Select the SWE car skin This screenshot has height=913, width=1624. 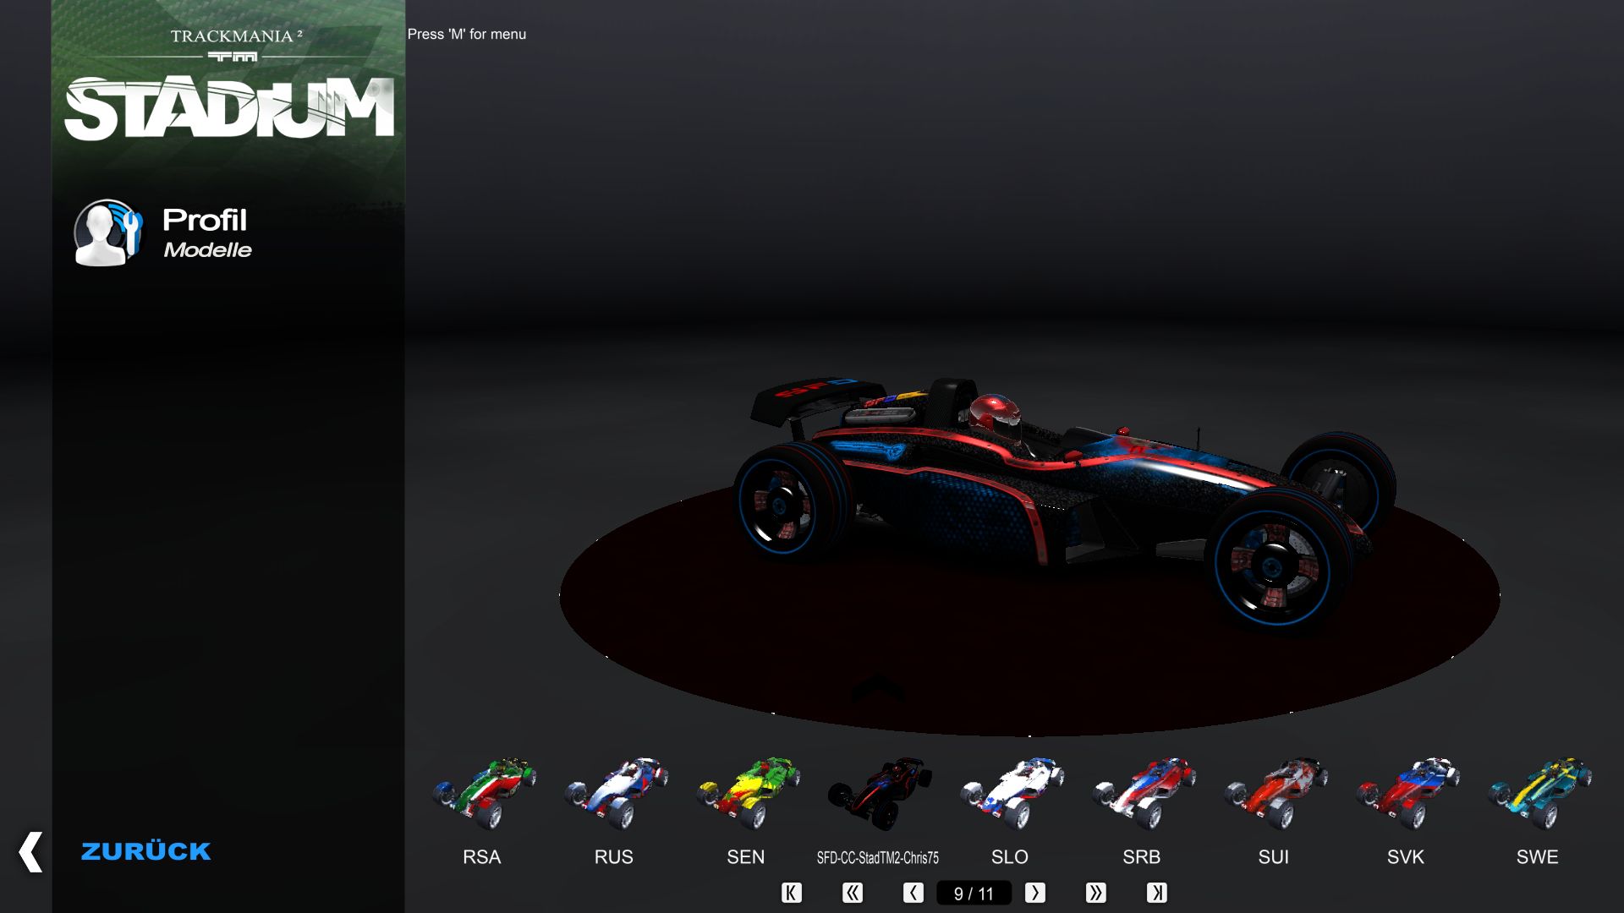pos(1538,795)
